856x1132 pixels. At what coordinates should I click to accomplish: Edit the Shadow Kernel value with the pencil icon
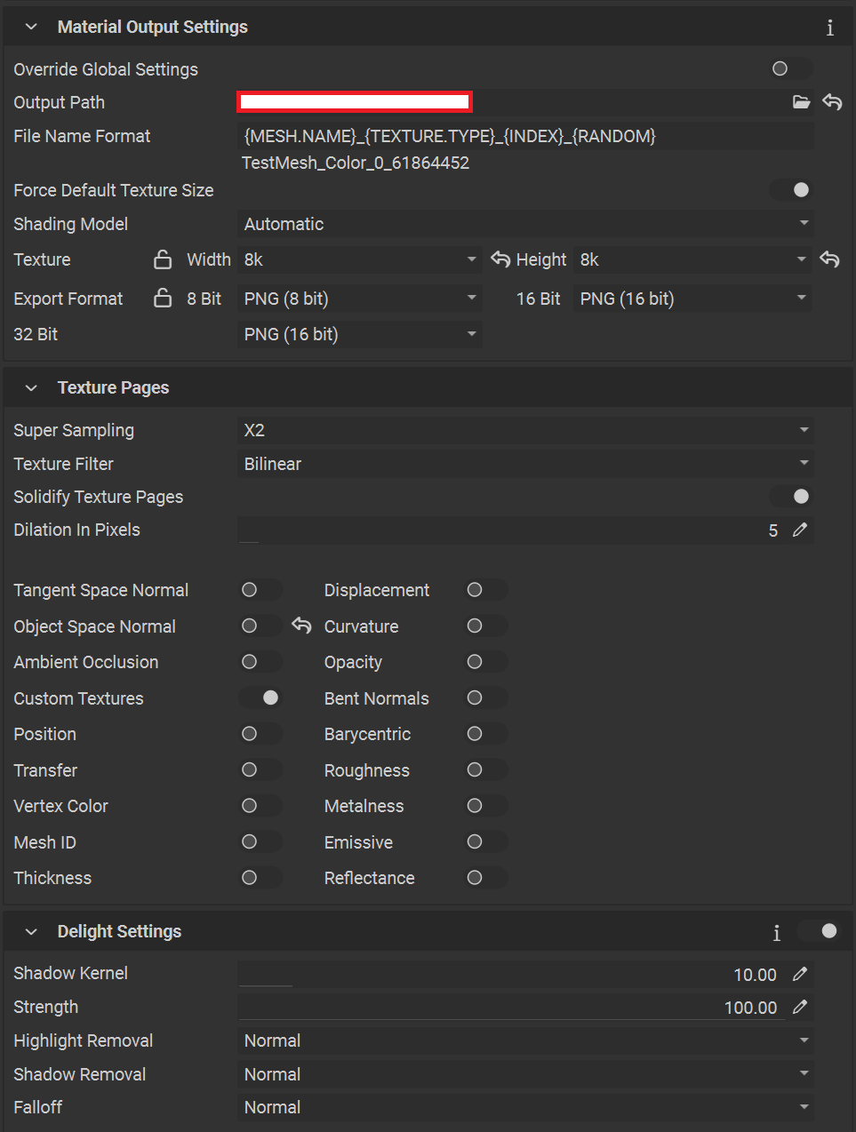(800, 975)
